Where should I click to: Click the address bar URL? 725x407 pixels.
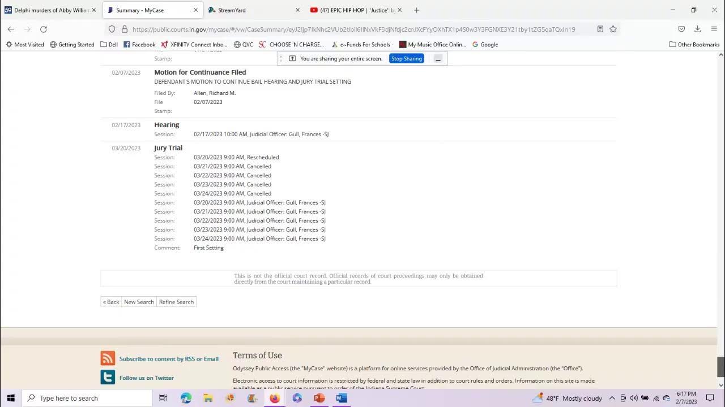(x=353, y=29)
